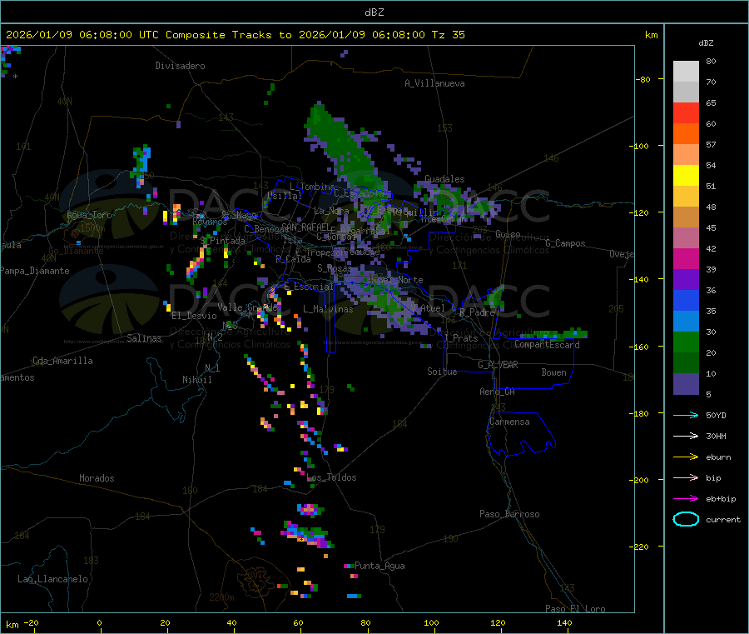The width and height of the screenshot is (749, 634).
Task: Pick the yellow 54–51 dBZ swatch
Action: coord(686,176)
